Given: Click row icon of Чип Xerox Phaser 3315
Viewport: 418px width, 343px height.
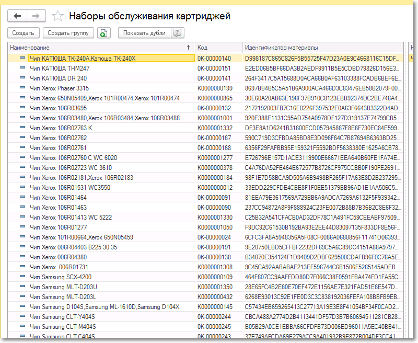Looking at the screenshot, I should [x=22, y=88].
